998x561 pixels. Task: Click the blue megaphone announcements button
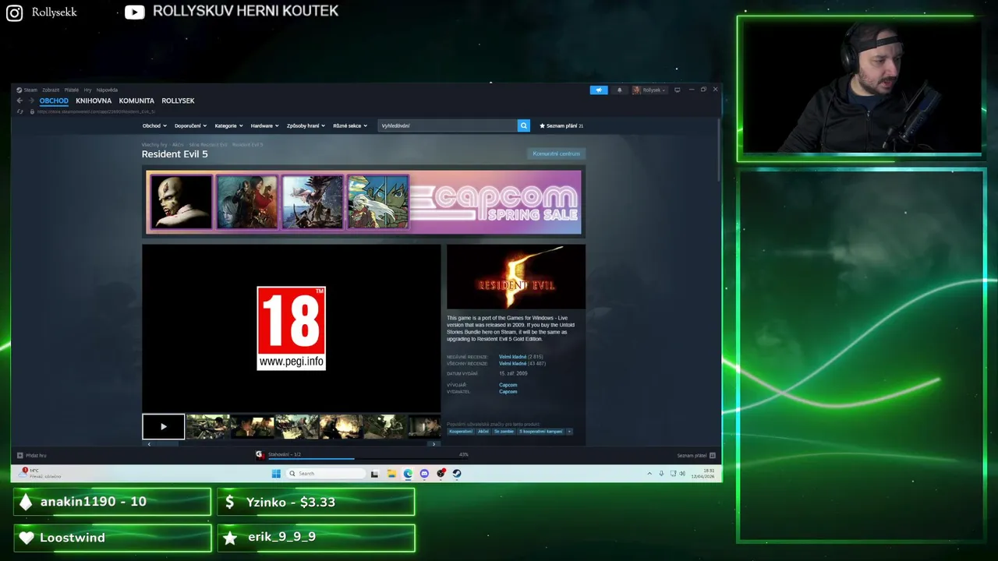pos(598,90)
